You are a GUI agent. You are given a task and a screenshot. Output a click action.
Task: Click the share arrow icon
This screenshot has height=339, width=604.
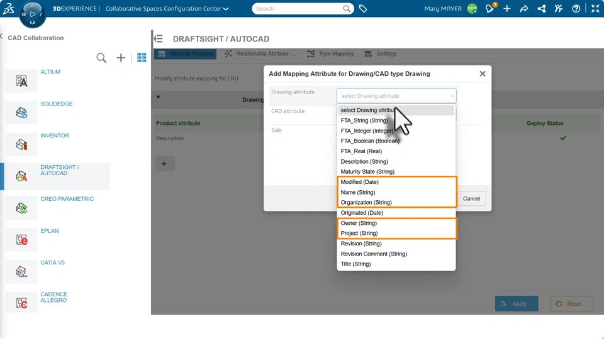[524, 9]
